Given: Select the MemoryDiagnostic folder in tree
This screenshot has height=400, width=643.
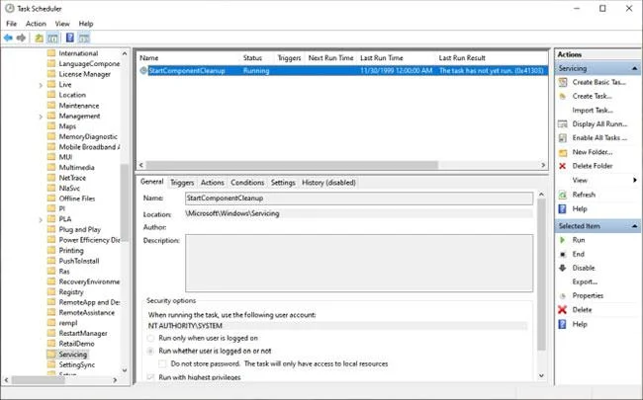Looking at the screenshot, I should coord(88,136).
